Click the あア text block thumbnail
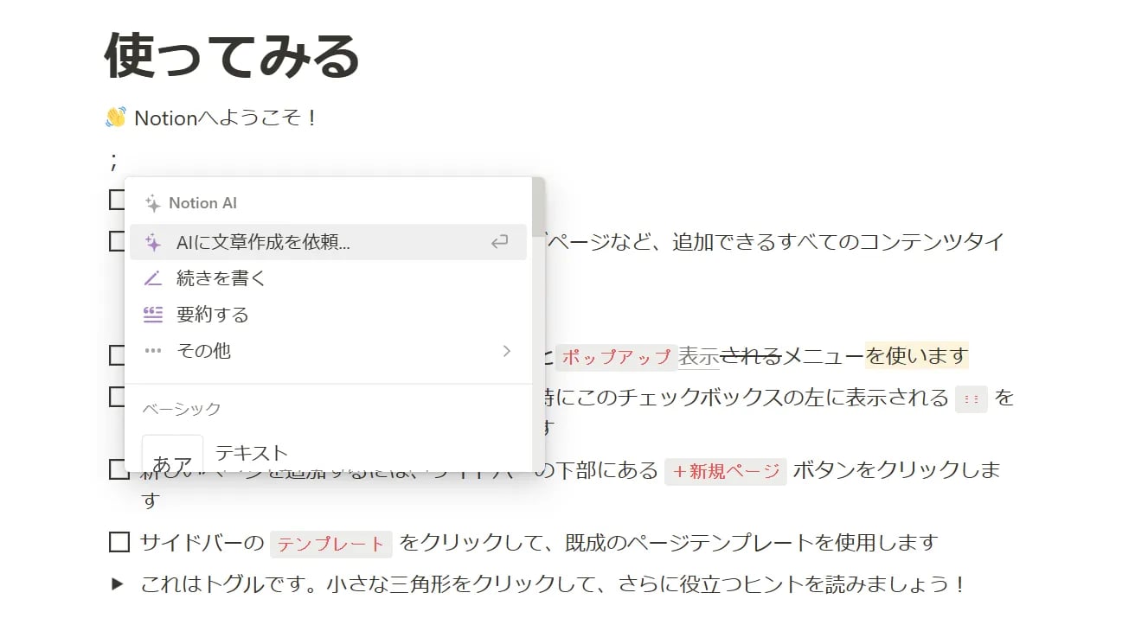1148x631 pixels. click(x=172, y=453)
